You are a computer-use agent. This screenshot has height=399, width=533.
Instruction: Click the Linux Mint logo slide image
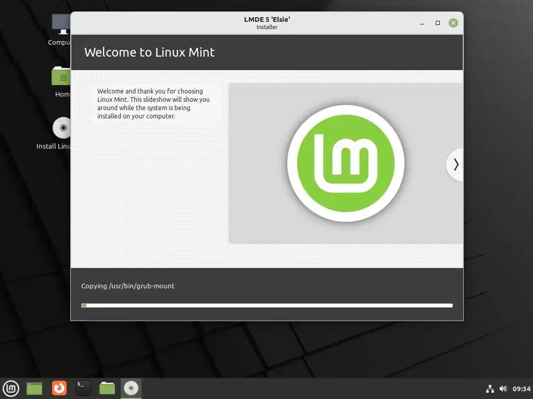(x=346, y=163)
